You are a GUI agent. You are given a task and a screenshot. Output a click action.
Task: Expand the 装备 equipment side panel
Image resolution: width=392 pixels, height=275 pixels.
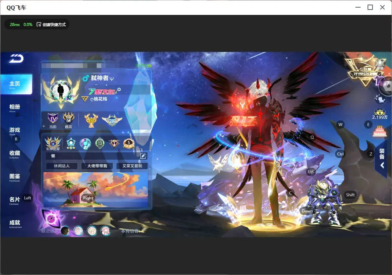tap(382, 158)
